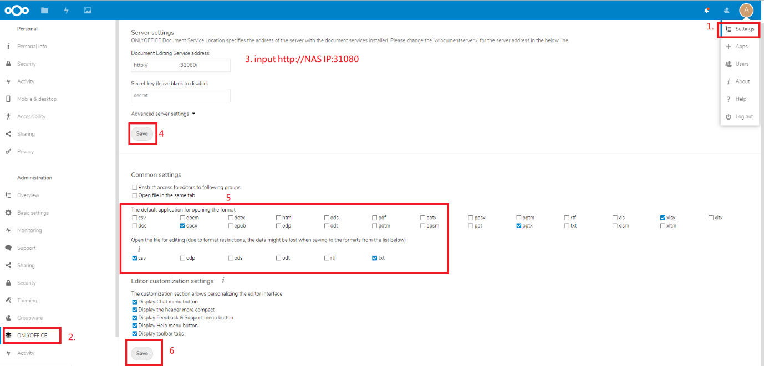Image resolution: width=764 pixels, height=366 pixels.
Task: Choose Users in the user menu
Action: pos(740,64)
